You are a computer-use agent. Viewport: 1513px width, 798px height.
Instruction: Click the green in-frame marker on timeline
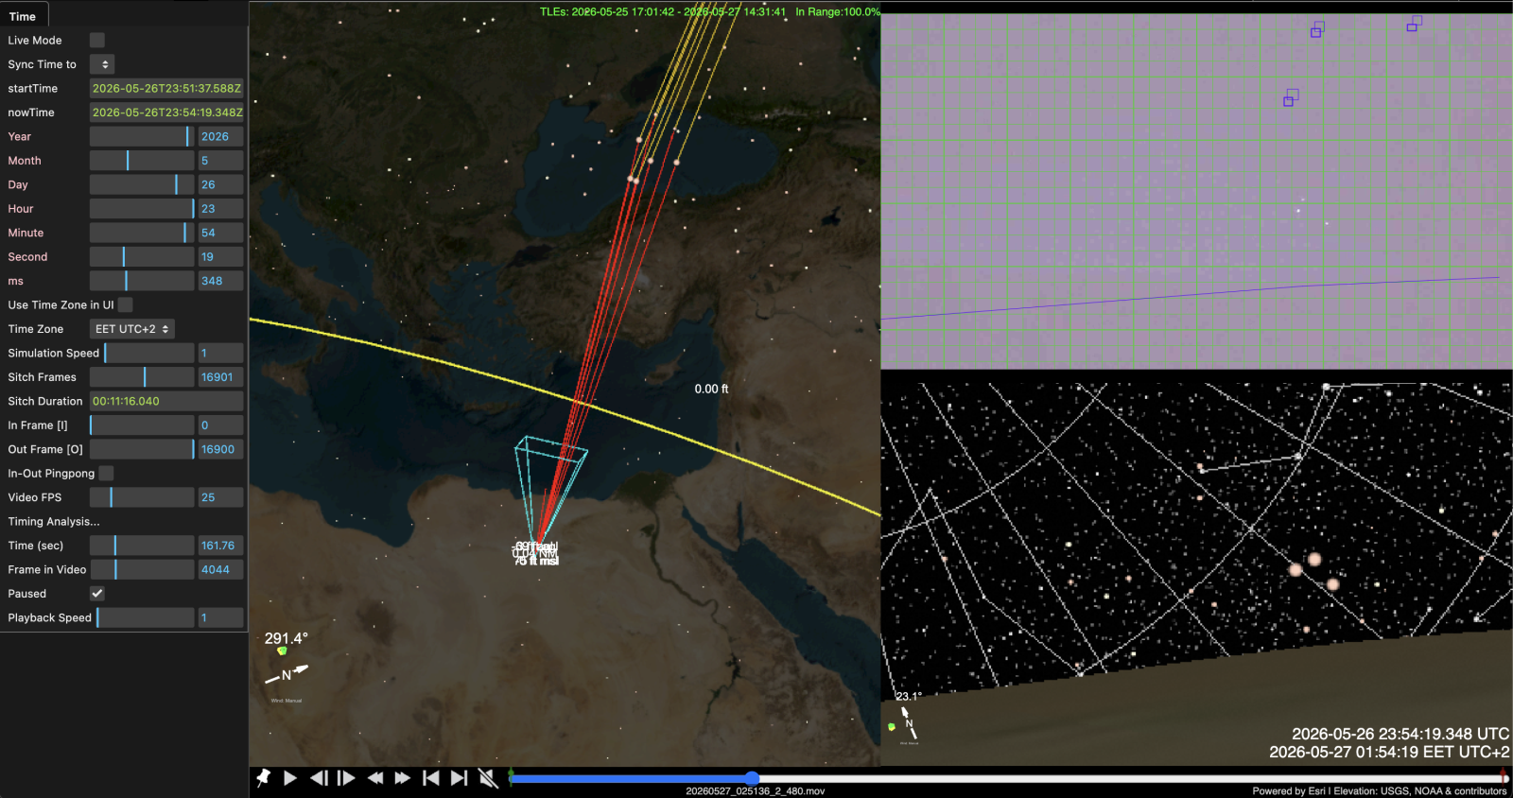(511, 777)
